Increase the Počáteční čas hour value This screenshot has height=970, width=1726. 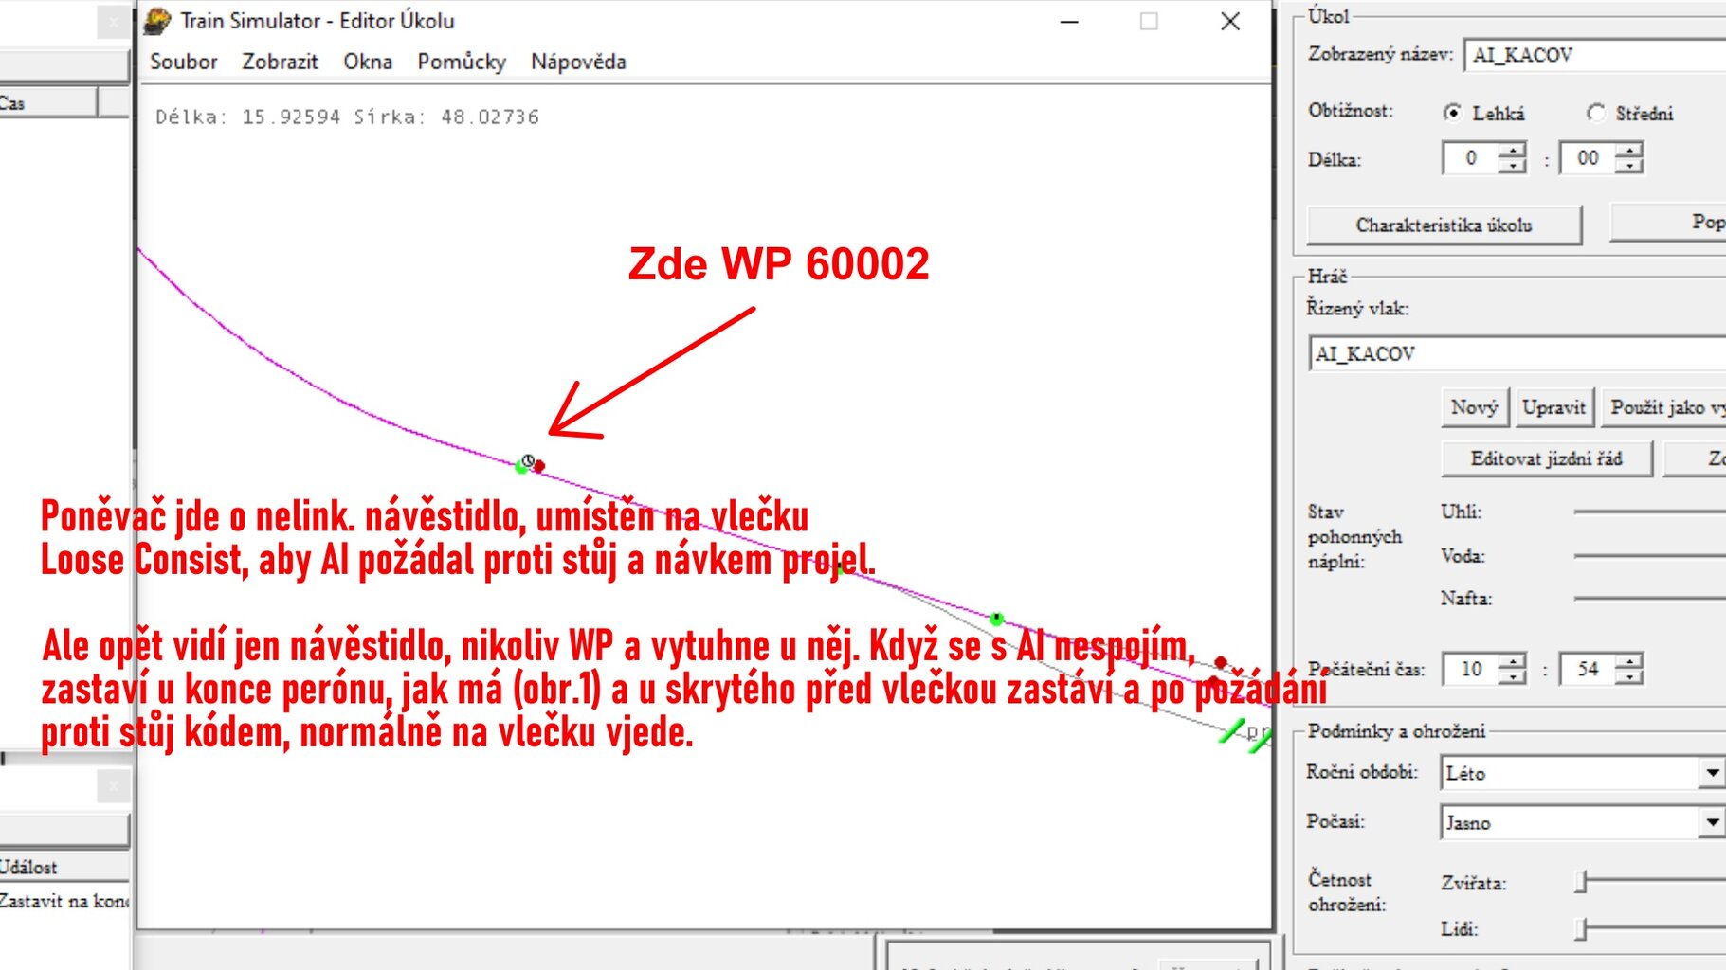(1513, 661)
